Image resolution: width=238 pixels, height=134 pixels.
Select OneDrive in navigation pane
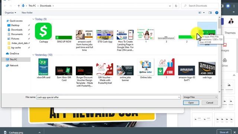14,54
